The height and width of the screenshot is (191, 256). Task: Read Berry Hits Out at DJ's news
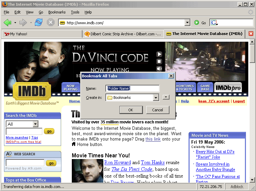215,154
